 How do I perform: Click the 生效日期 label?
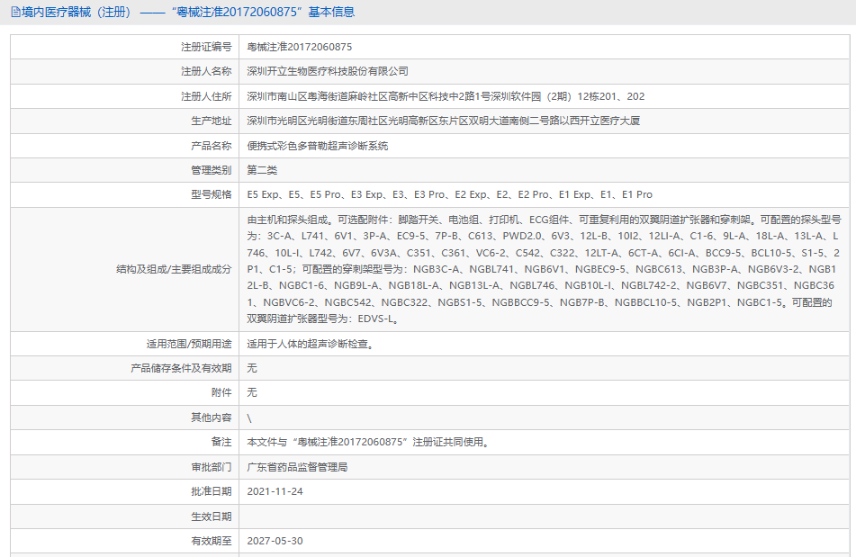[x=212, y=517]
